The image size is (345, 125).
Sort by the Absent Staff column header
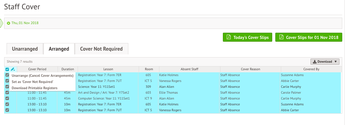(189, 69)
